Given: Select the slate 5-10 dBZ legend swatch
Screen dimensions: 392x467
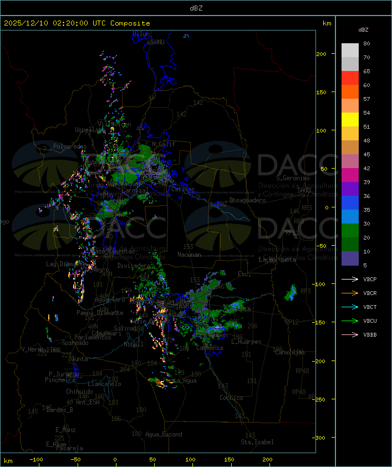Looking at the screenshot, I should point(350,258).
